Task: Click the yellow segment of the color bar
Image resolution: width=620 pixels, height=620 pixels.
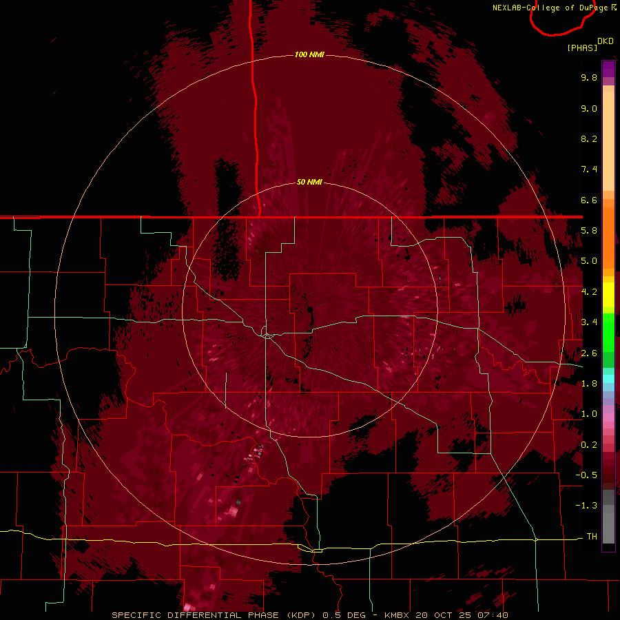Action: [x=608, y=295]
